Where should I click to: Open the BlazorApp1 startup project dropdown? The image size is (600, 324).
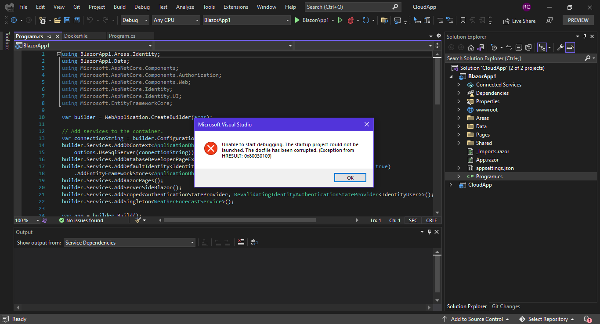pyautogui.click(x=246, y=20)
